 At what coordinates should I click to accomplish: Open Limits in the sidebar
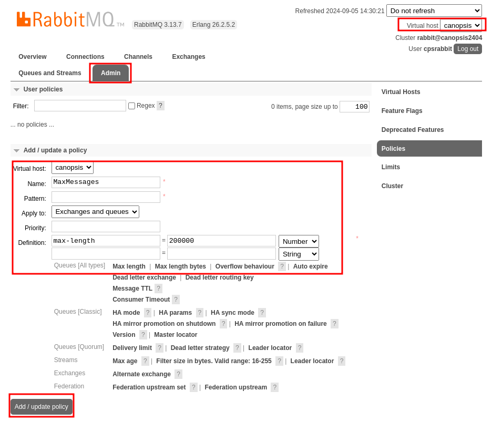391,167
